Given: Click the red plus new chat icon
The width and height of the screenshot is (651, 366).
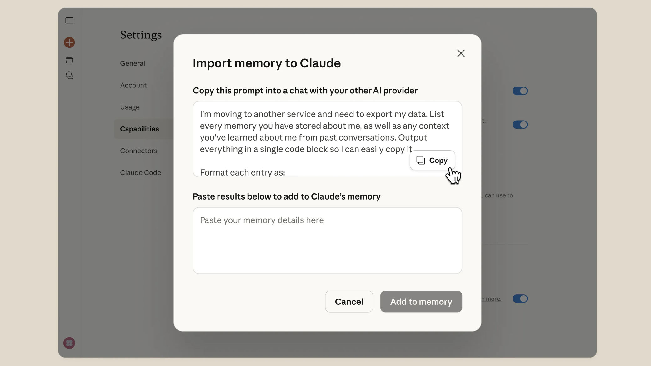Looking at the screenshot, I should [69, 42].
